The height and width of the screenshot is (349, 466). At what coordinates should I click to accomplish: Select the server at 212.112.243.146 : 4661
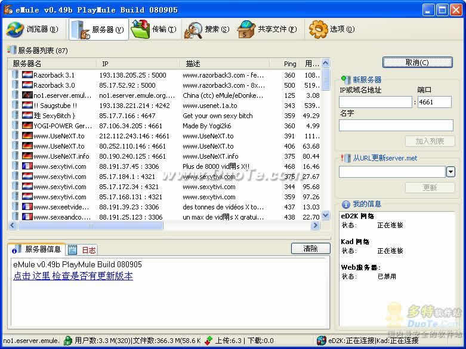pyautogui.click(x=134, y=136)
